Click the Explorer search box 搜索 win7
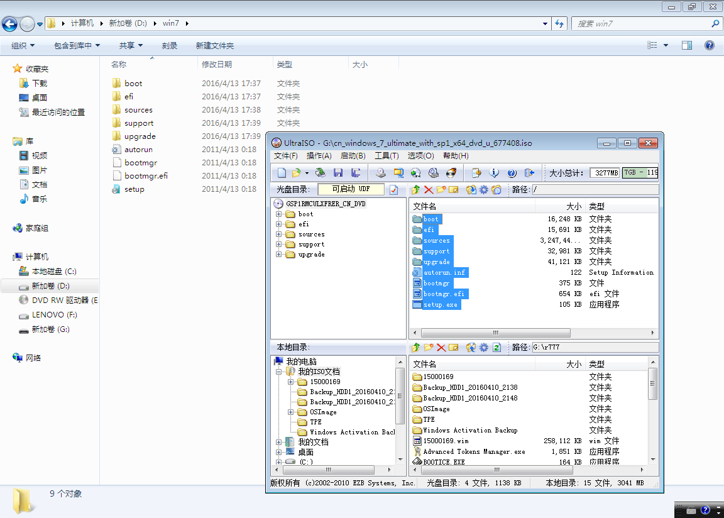The height and width of the screenshot is (518, 724). (647, 23)
